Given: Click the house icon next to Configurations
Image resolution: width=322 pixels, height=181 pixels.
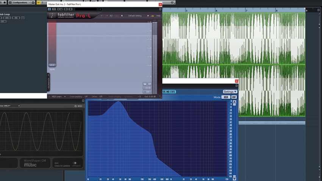Looking at the screenshot, I should [33, 3].
